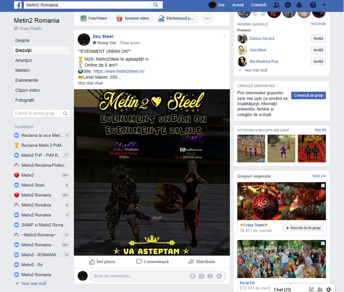The height and width of the screenshot is (292, 344).
Task: Go to Acasă home page
Action: click(238, 5)
